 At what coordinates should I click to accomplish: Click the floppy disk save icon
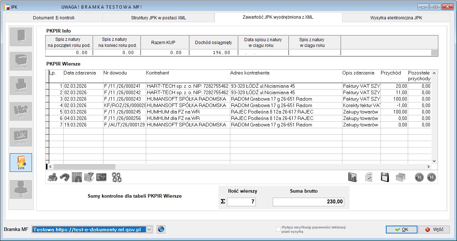click(x=385, y=177)
